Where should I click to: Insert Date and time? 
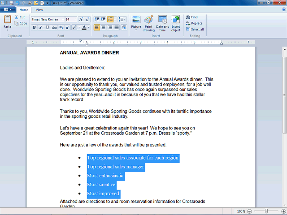[x=162, y=23]
